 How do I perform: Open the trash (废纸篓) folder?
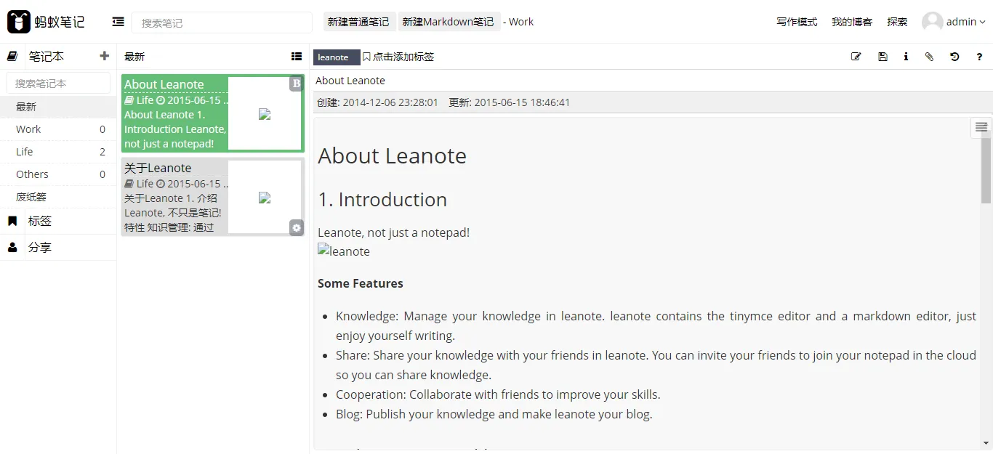point(58,197)
